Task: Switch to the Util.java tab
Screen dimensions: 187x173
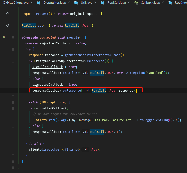Action: click(87, 3)
